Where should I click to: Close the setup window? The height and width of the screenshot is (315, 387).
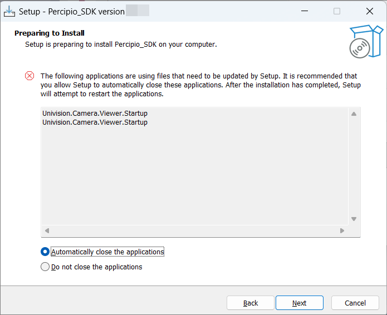pyautogui.click(x=370, y=11)
